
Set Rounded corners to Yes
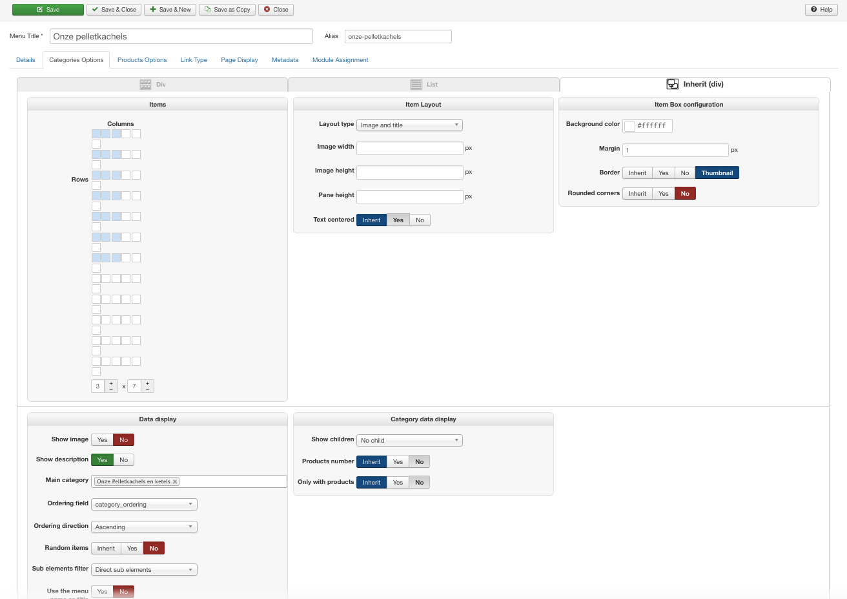click(664, 194)
